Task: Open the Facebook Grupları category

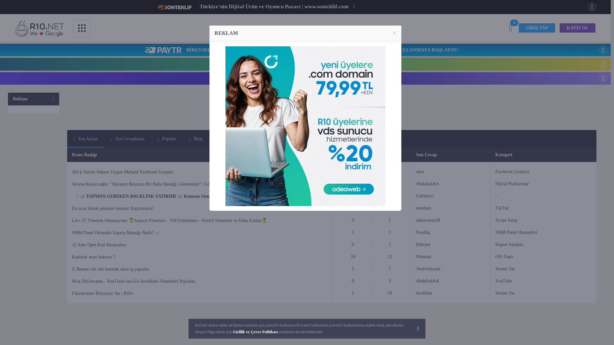Action: pyautogui.click(x=512, y=172)
